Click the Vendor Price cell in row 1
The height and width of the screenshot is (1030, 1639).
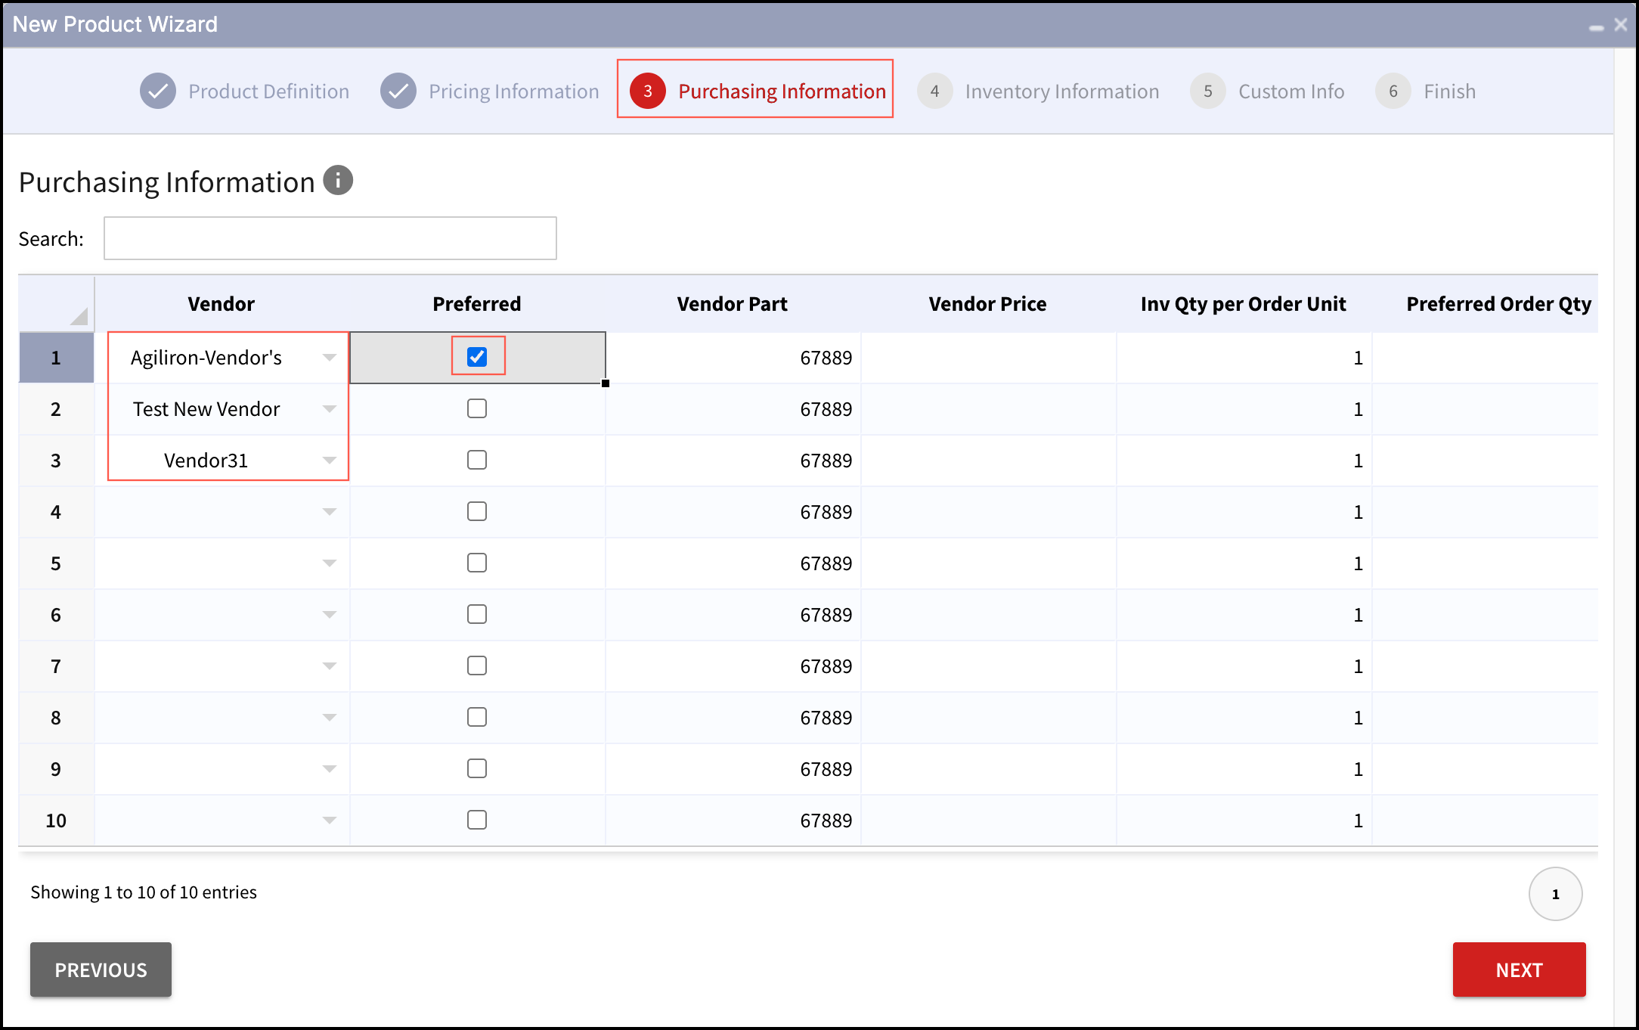pos(989,358)
